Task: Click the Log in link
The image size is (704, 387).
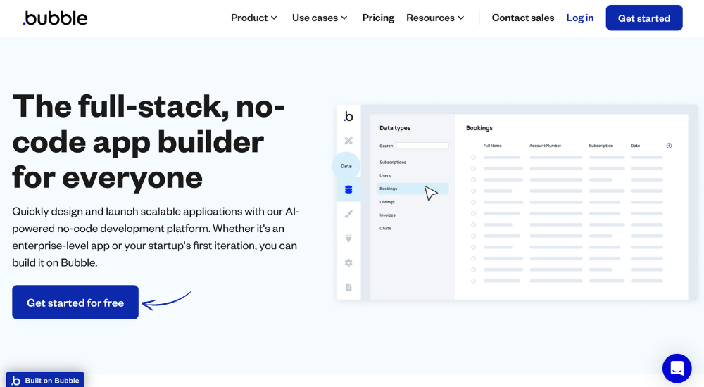Action: coord(579,18)
